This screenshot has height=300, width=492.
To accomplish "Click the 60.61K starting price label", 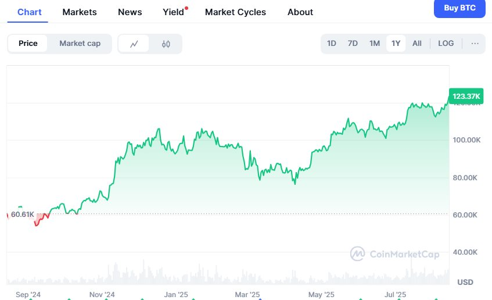I will (x=23, y=215).
